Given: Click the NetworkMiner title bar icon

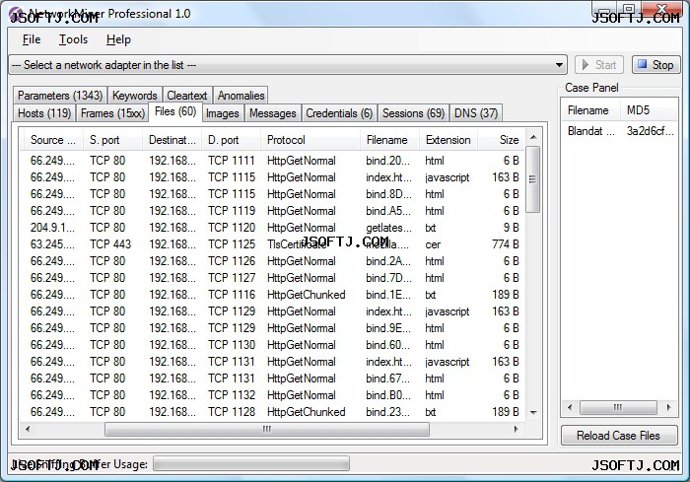Looking at the screenshot, I should coord(16,14).
